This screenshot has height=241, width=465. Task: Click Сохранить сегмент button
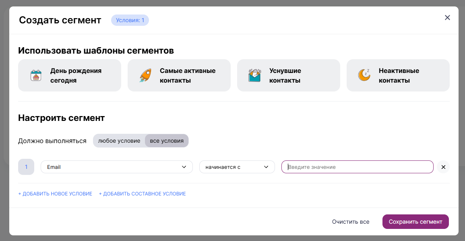[x=415, y=221]
